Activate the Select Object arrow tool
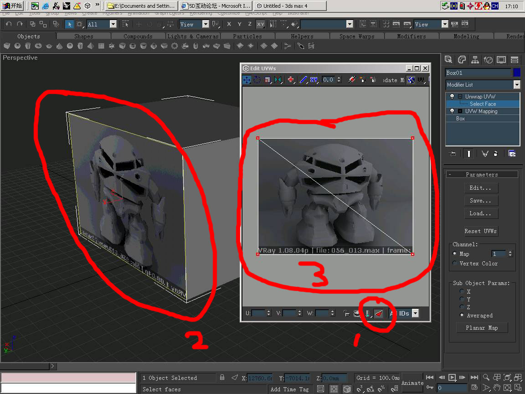The image size is (525, 394). pyautogui.click(x=69, y=24)
